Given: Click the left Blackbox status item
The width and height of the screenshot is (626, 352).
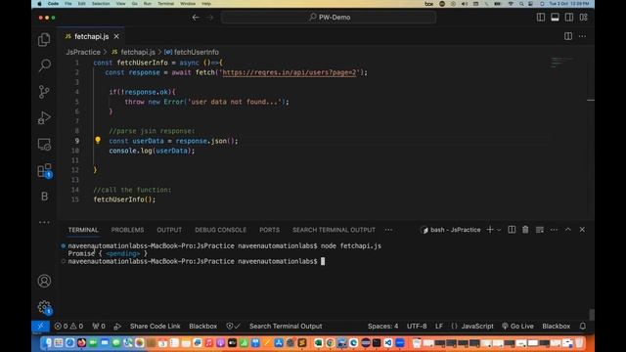Looking at the screenshot, I should coord(202,326).
